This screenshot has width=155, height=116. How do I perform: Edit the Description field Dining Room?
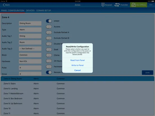30,23
